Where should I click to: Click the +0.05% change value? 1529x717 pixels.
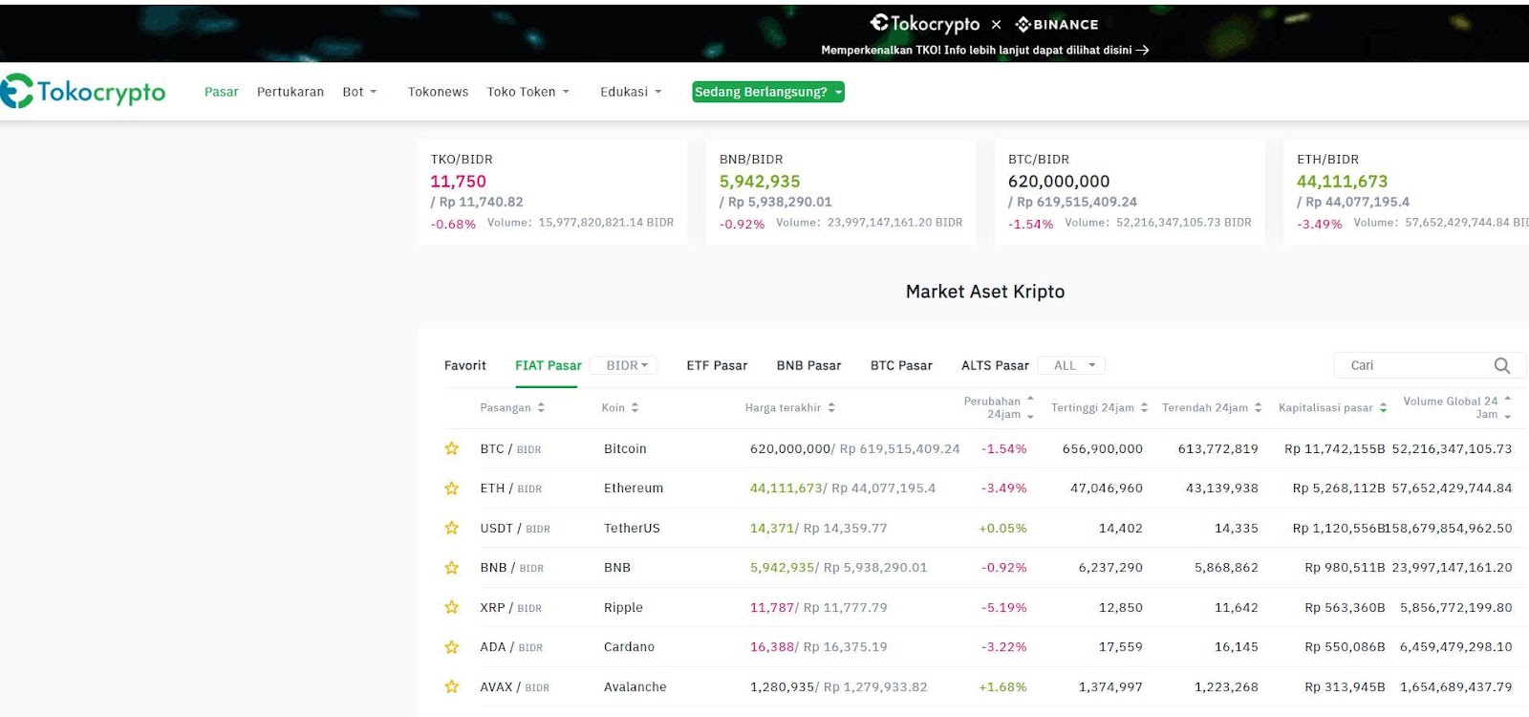click(1002, 528)
